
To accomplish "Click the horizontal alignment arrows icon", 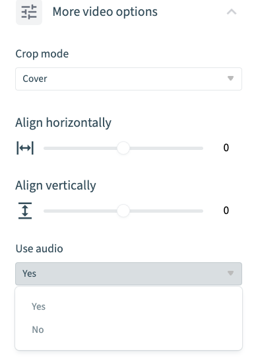I will click(x=25, y=148).
